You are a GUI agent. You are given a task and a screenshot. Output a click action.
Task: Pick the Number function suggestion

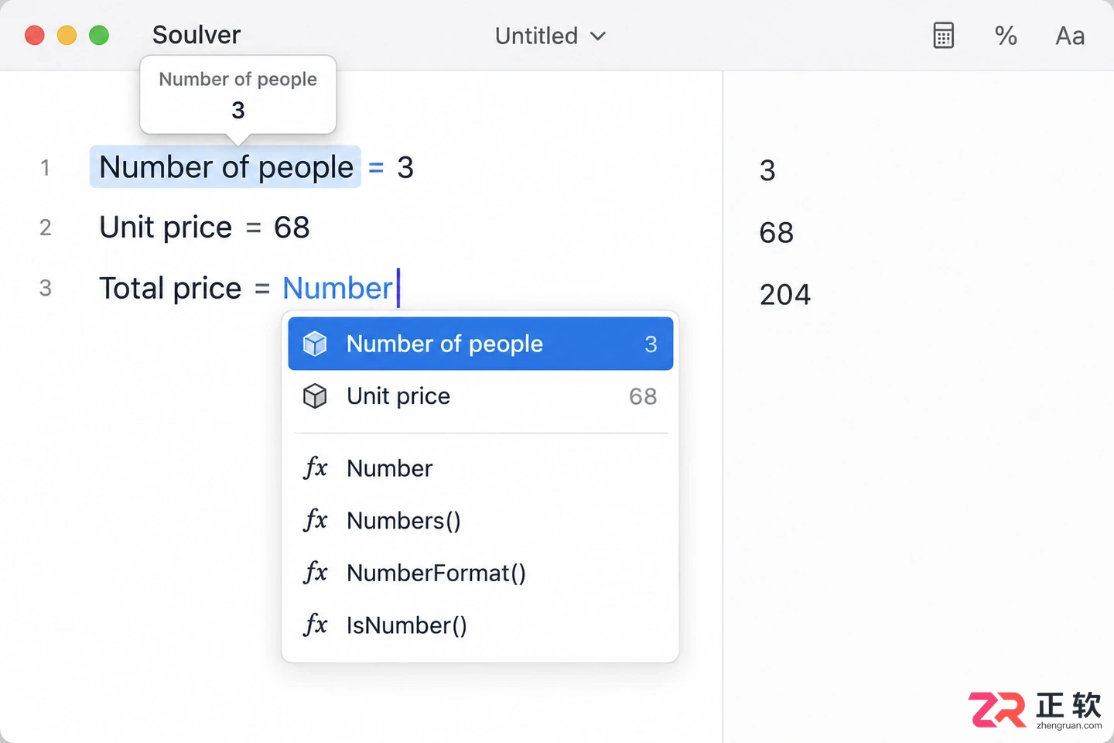[480, 468]
